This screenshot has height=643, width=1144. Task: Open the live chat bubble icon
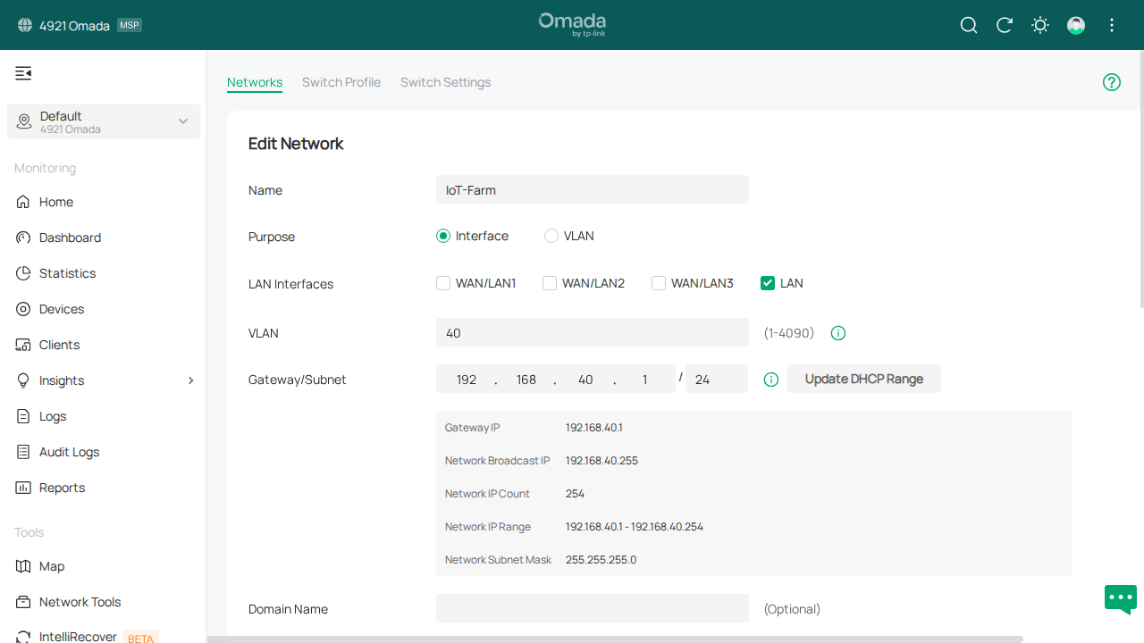[x=1120, y=598]
